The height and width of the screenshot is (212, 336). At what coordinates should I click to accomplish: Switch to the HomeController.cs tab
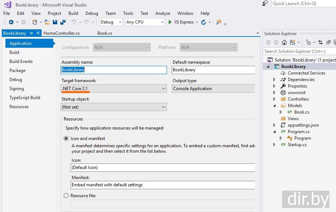62,33
